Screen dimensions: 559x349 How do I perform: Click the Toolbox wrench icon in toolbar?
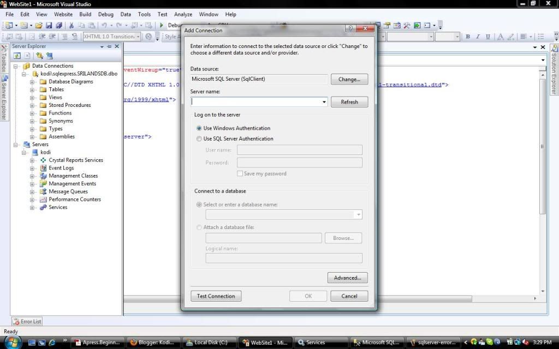(x=407, y=25)
